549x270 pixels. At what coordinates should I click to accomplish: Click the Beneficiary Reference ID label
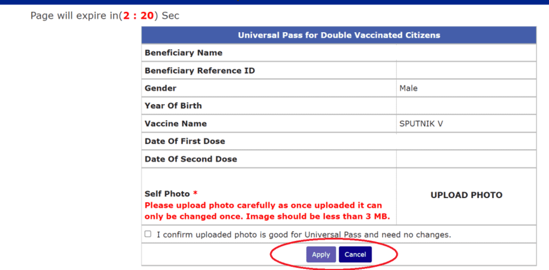[200, 71]
